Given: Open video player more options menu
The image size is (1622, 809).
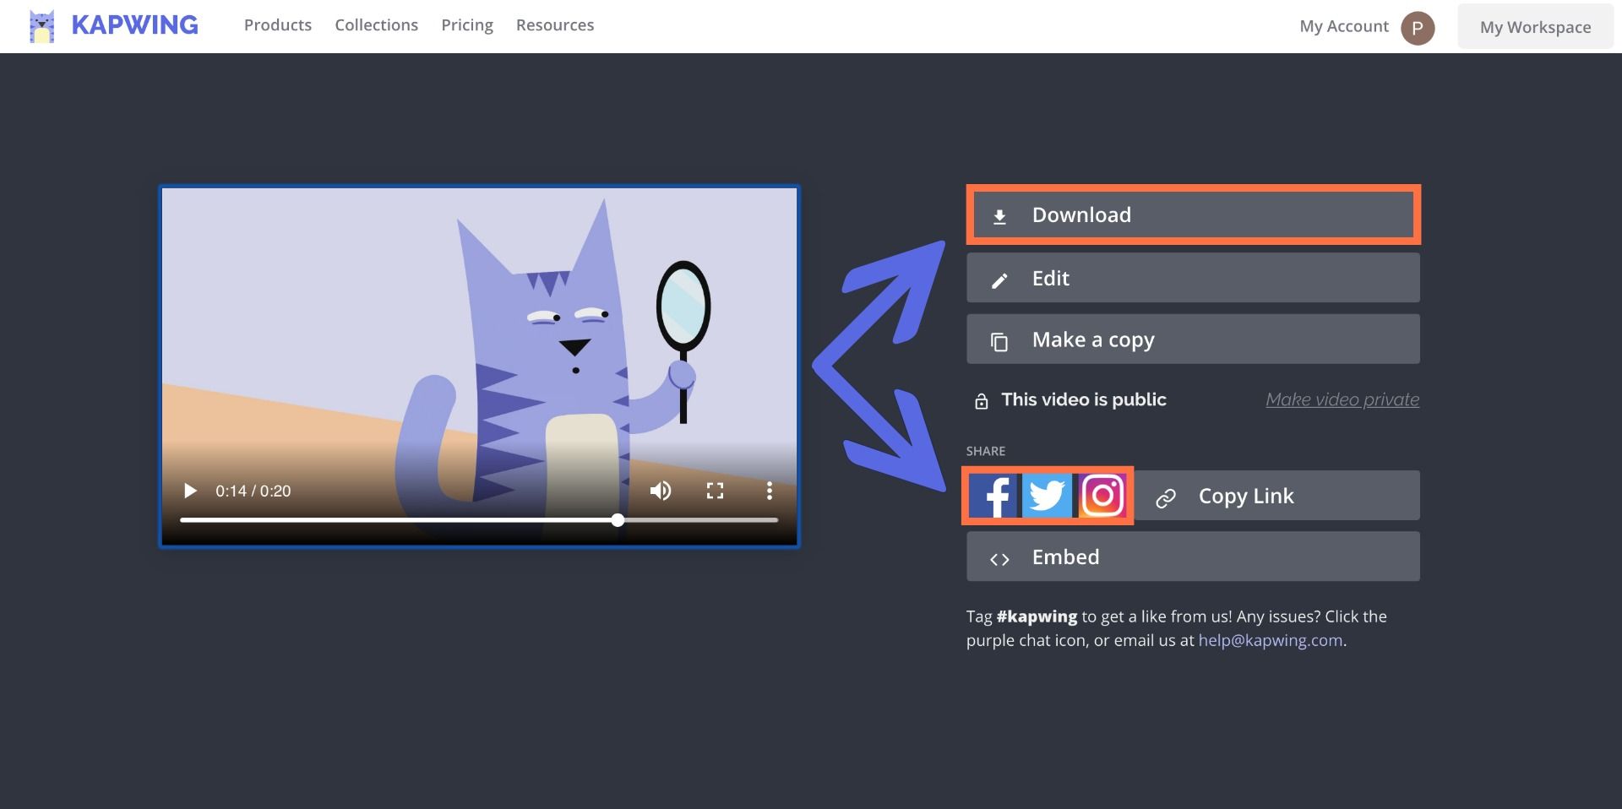Looking at the screenshot, I should pyautogui.click(x=769, y=491).
